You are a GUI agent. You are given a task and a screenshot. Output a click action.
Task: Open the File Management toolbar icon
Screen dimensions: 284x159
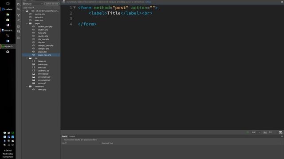[x=19, y=9]
